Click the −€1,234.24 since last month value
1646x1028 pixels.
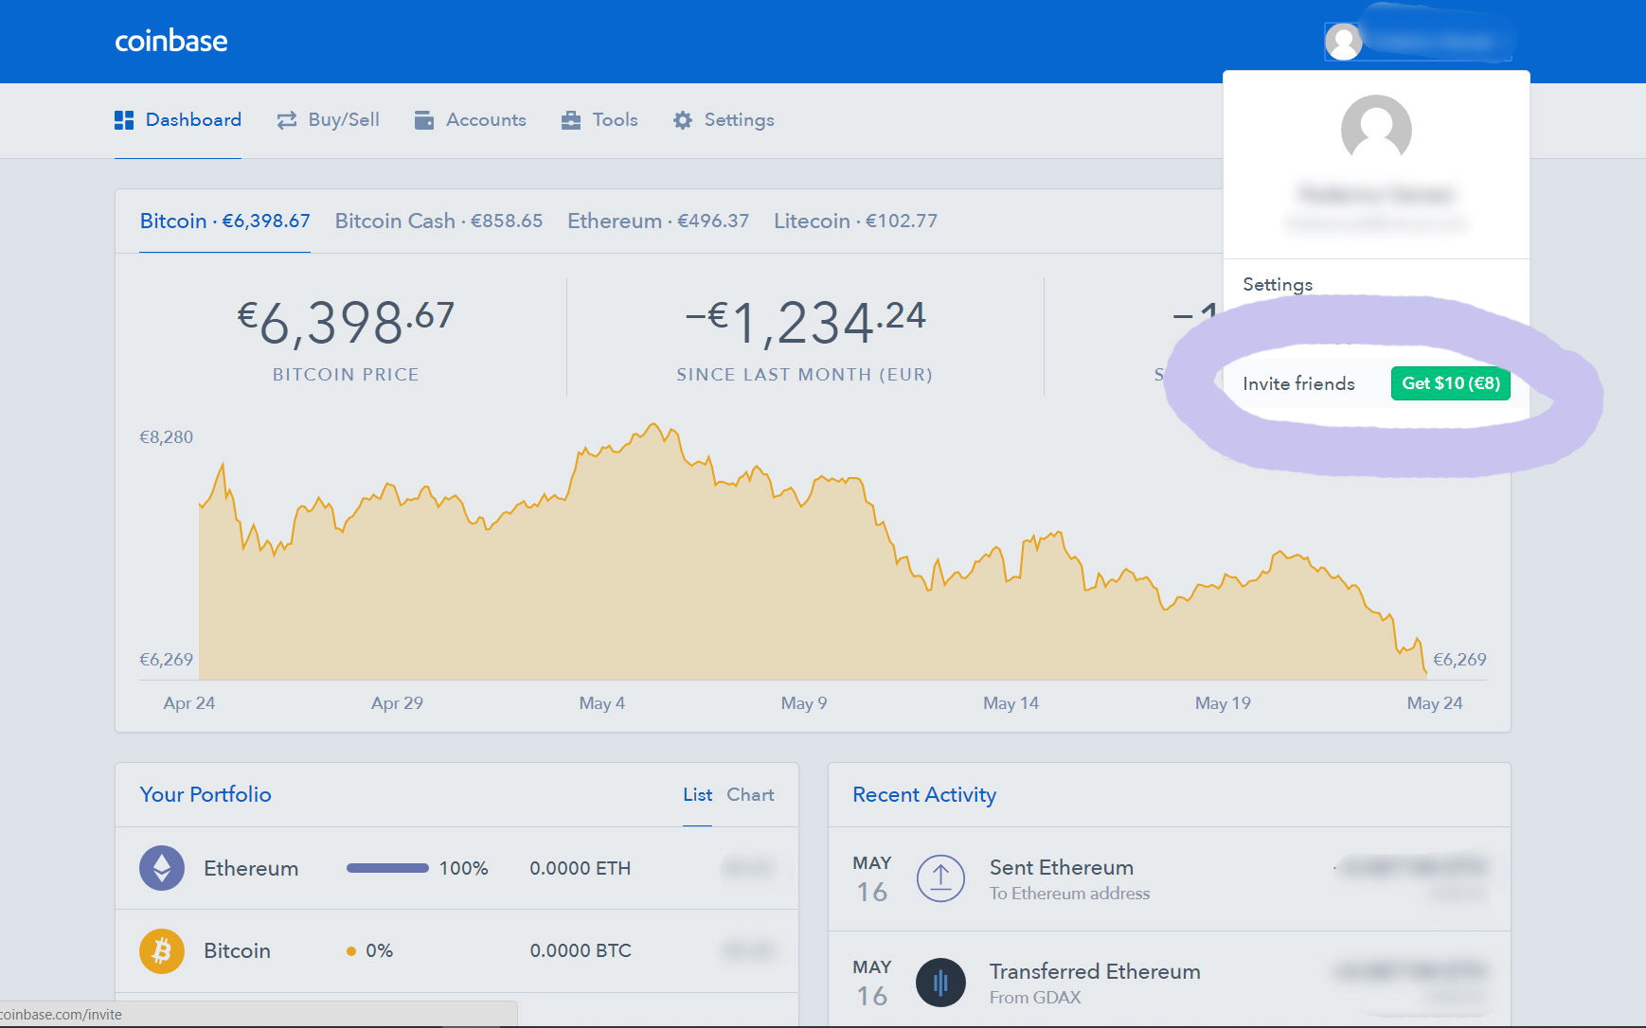click(x=805, y=323)
